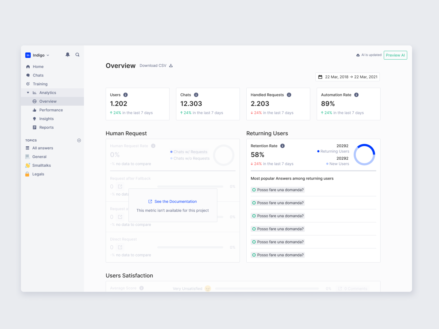Click New Users legend entry

click(337, 164)
